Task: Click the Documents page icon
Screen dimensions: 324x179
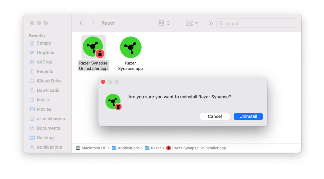Action: [x=32, y=128]
